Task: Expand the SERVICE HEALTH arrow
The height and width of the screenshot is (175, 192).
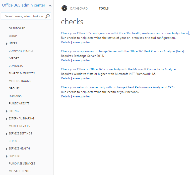Action: pyautogui.click(x=7, y=149)
